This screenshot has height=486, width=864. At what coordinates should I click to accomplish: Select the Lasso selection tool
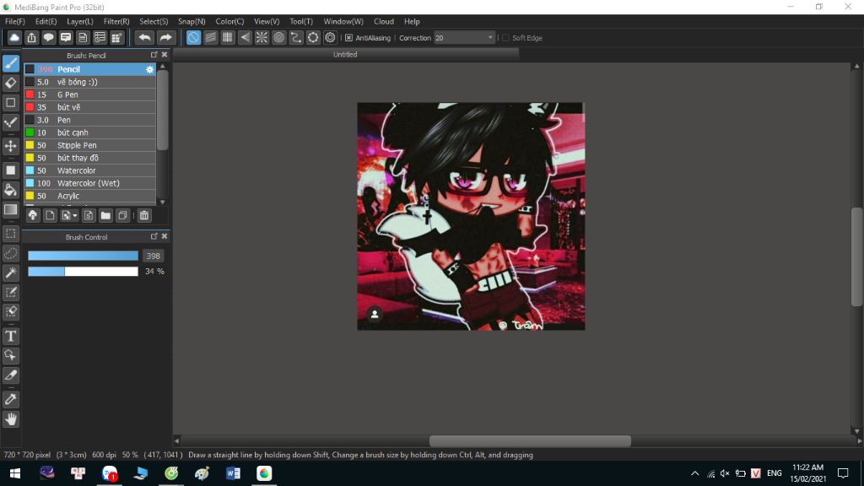(10, 253)
